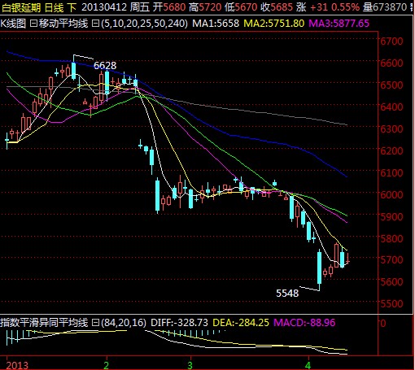Click the volume value 量673870
The height and width of the screenshot is (370, 415).
(385, 7)
